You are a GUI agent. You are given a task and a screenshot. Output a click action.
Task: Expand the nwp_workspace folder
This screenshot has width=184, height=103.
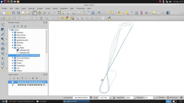pyautogui.click(x=13, y=58)
